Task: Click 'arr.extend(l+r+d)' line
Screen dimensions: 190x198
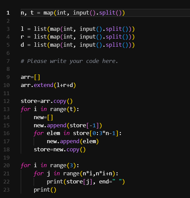Action: [x=48, y=85]
